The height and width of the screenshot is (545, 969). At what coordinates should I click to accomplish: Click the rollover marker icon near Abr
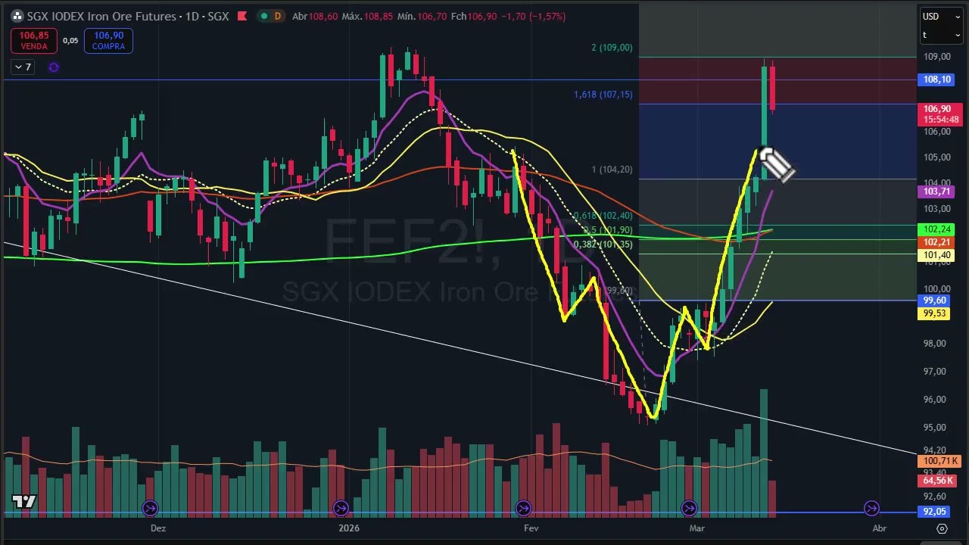(871, 508)
